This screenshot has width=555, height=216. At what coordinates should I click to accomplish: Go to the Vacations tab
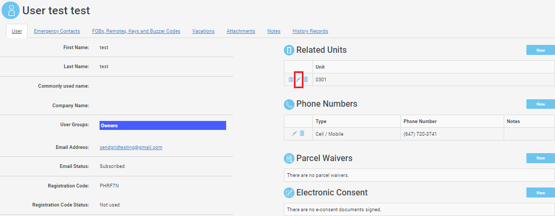tap(203, 31)
